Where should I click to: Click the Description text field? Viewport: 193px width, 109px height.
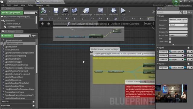[x=178, y=20]
